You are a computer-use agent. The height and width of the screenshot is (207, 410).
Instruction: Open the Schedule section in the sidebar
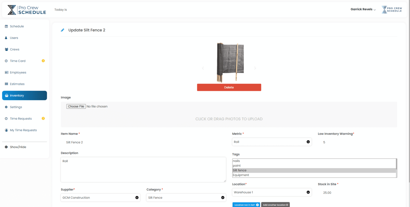[17, 26]
